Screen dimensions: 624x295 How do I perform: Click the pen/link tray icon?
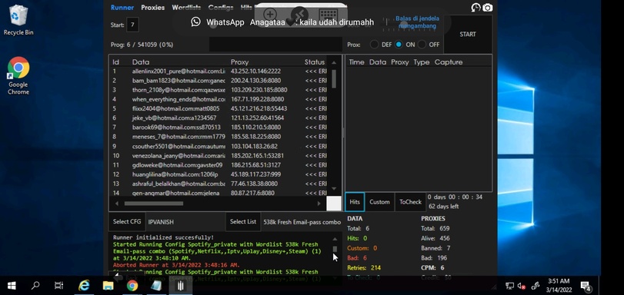tap(536, 286)
